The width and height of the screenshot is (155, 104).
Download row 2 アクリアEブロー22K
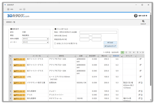click(x=19, y=65)
